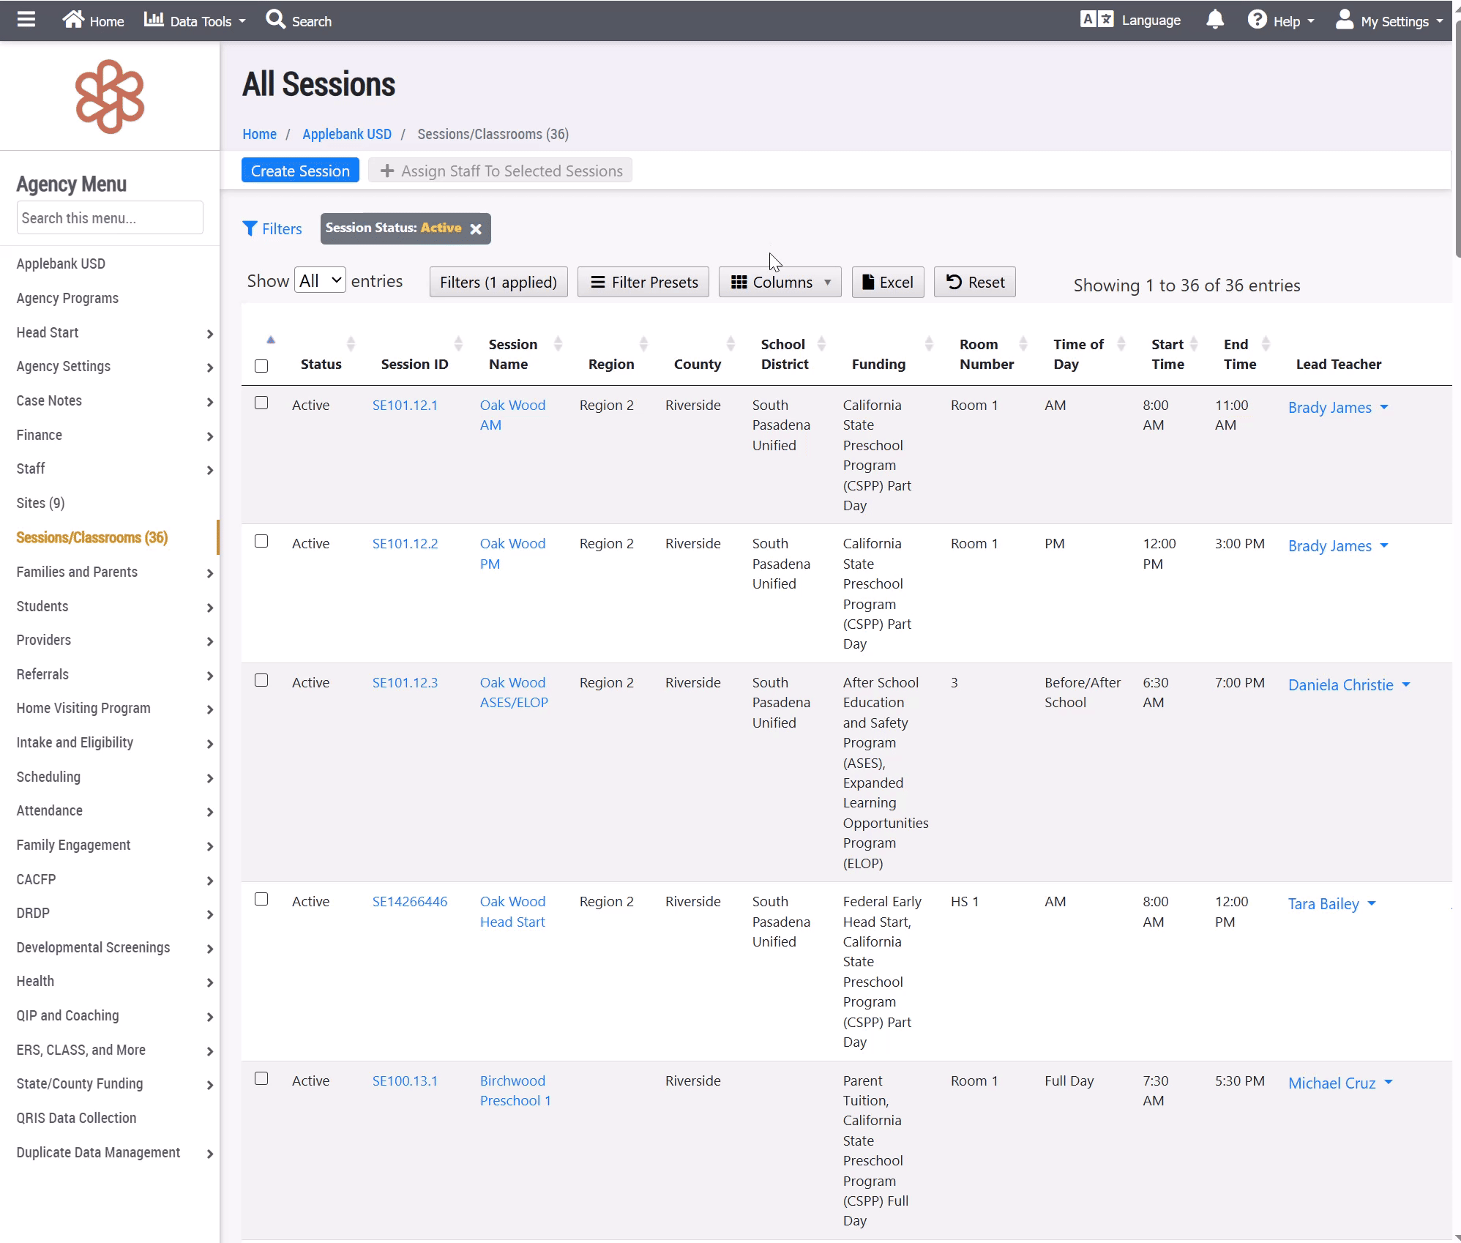The image size is (1461, 1243).
Task: Sort by School District column arrows
Action: 821,344
